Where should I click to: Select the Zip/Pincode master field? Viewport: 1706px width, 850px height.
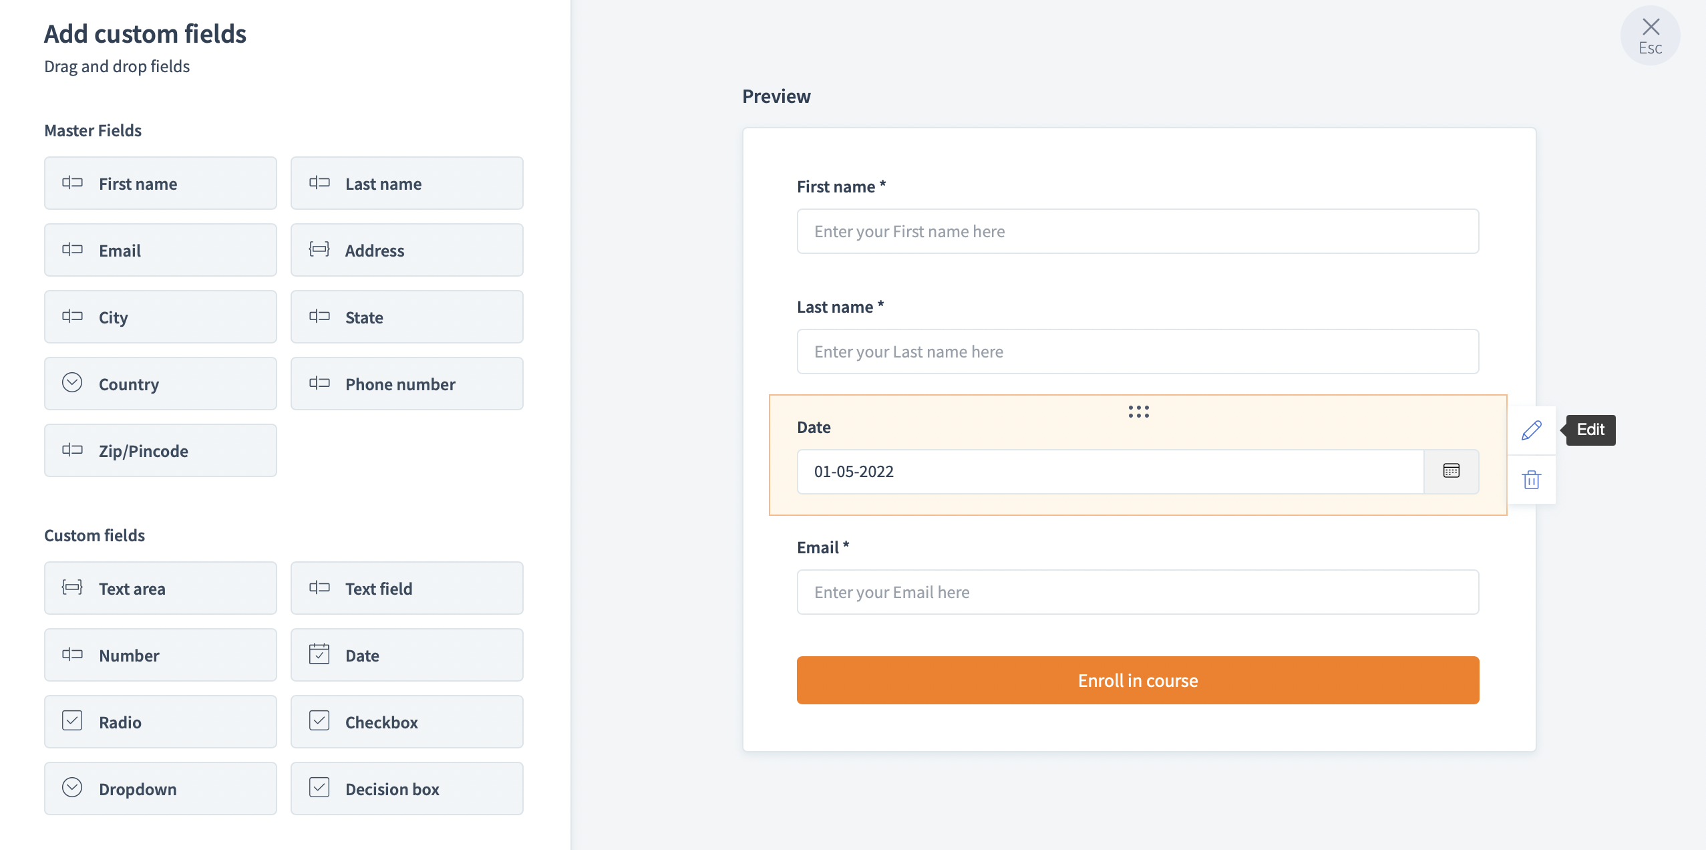coord(160,450)
